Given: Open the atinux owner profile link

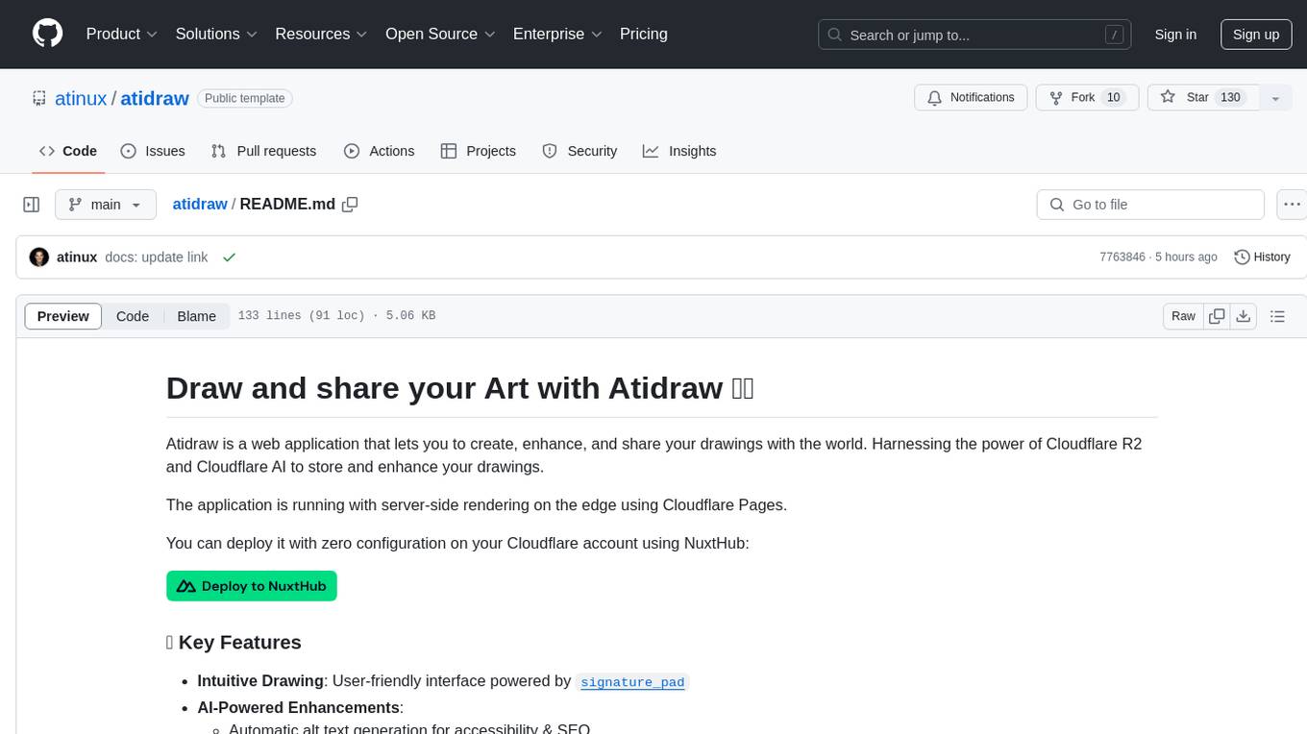Looking at the screenshot, I should click(81, 98).
